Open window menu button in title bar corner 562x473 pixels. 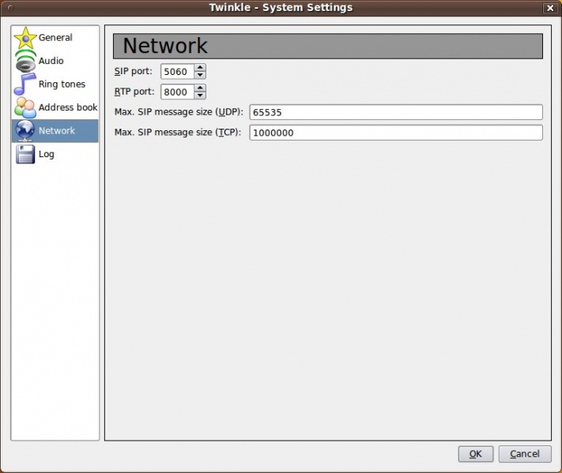coord(10,8)
